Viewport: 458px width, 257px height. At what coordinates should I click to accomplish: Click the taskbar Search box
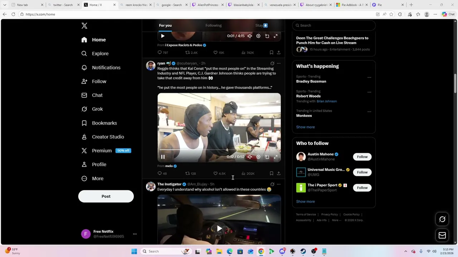point(166,251)
